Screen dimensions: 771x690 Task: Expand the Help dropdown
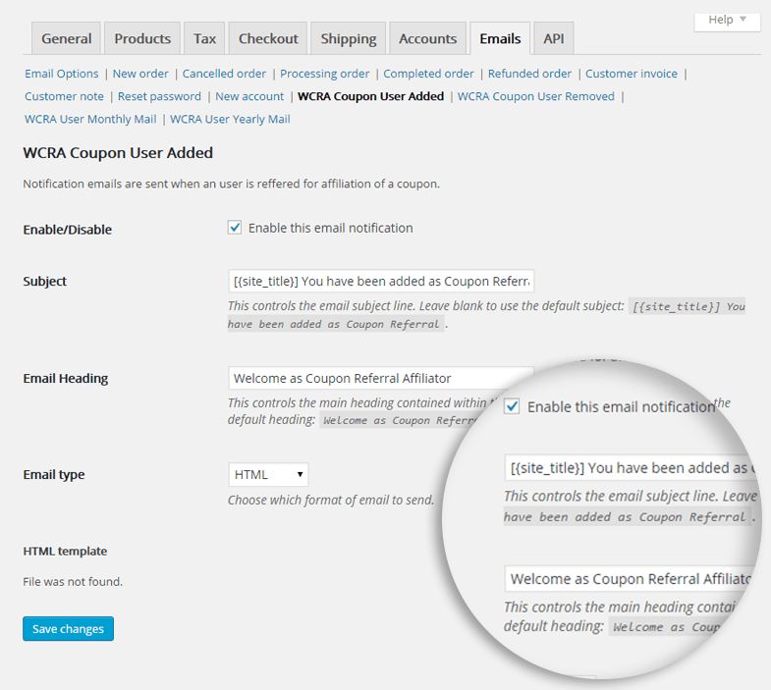tap(727, 21)
